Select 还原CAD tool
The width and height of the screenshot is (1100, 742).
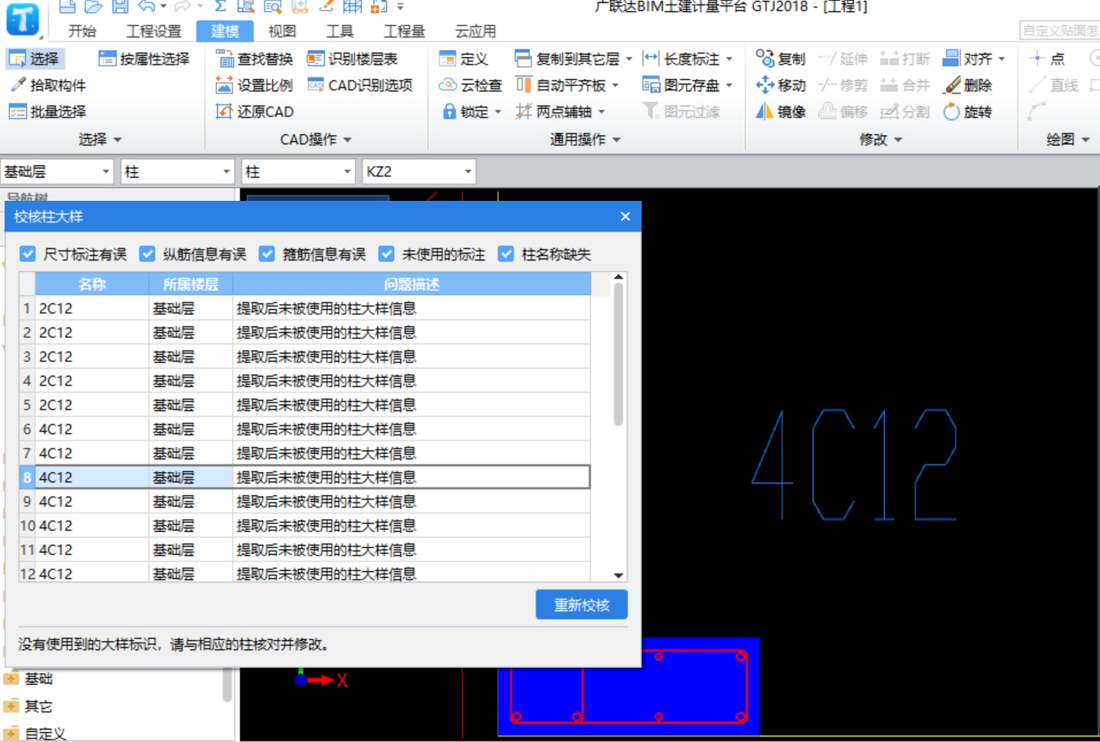point(255,112)
